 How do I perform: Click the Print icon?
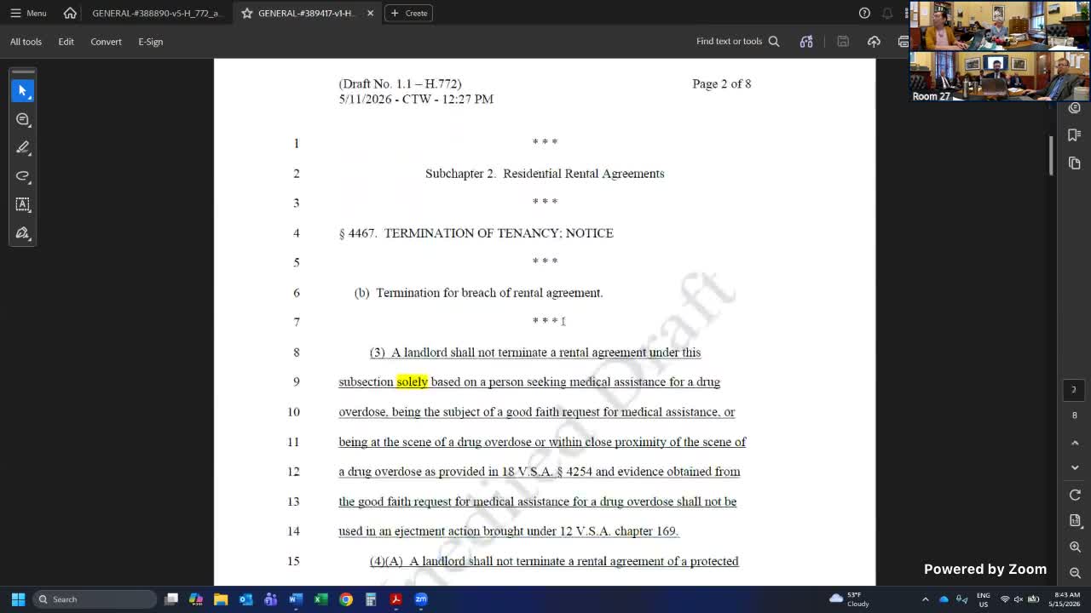[903, 41]
